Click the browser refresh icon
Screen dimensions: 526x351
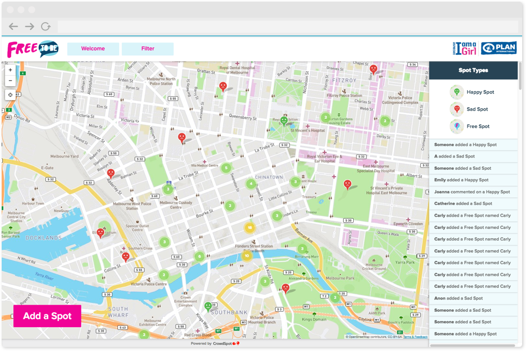46,26
